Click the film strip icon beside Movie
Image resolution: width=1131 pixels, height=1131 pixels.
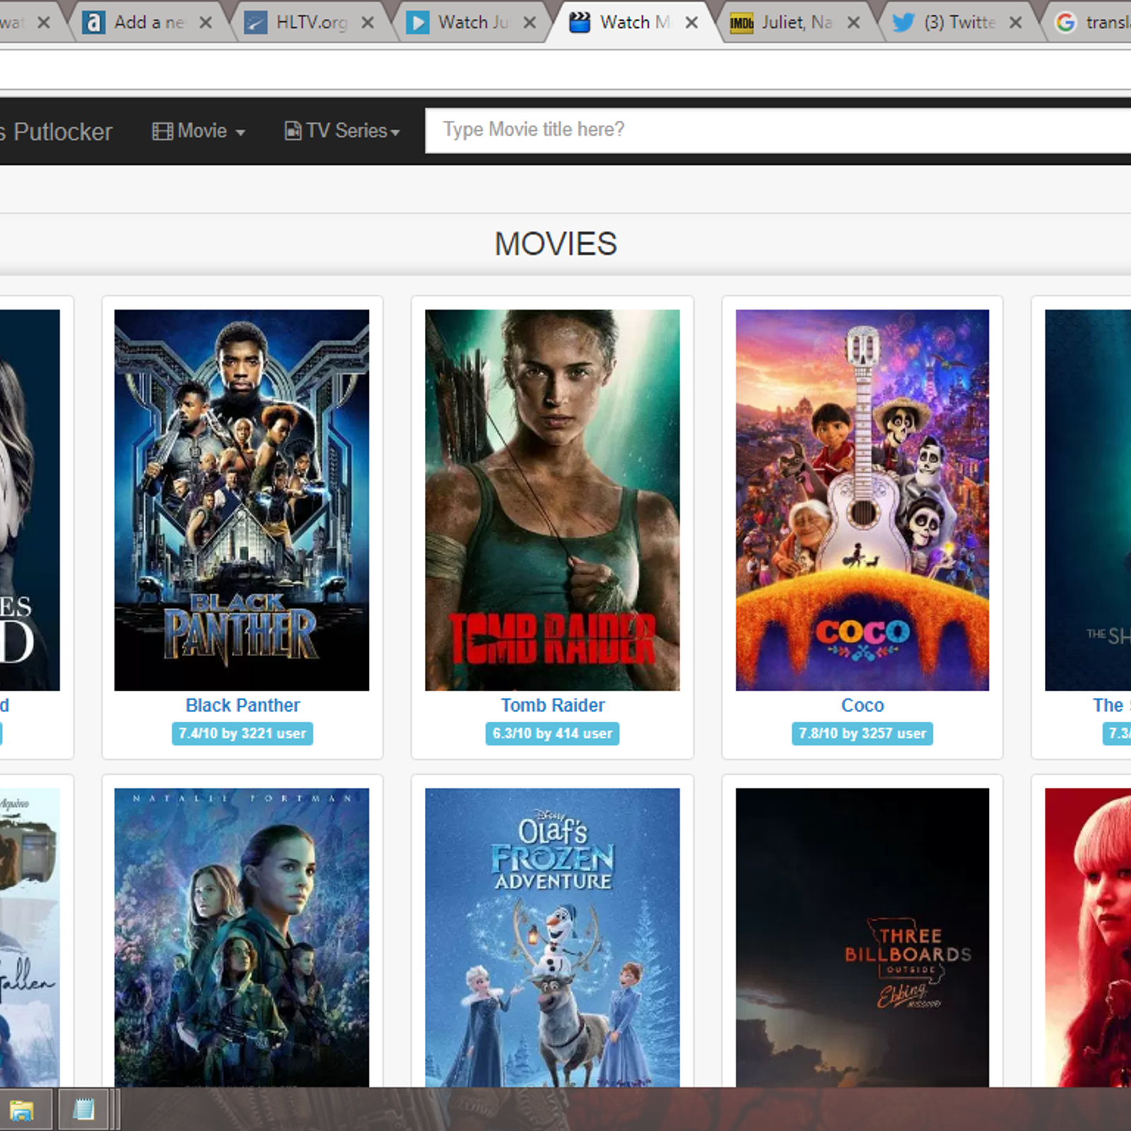click(163, 131)
